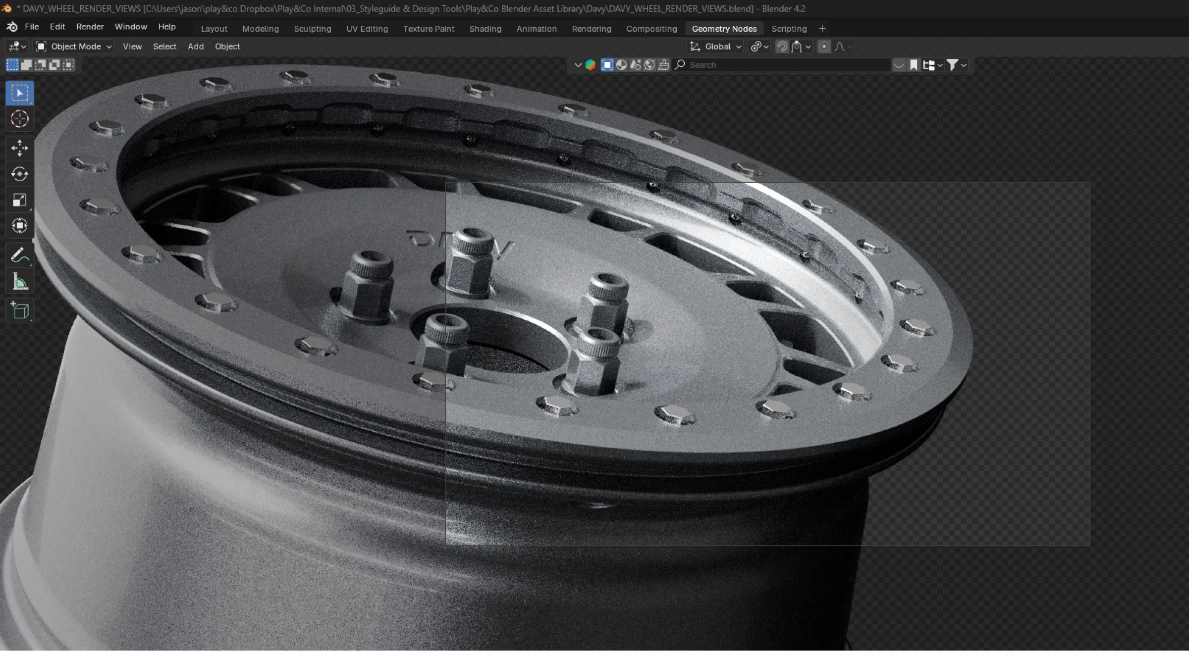Screen dimensions: 1189x651
Task: Open the Add Cube tool
Action: pyautogui.click(x=20, y=310)
